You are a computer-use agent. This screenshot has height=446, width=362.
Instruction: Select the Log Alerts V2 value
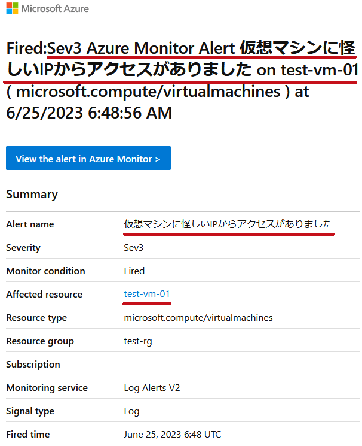(x=152, y=388)
